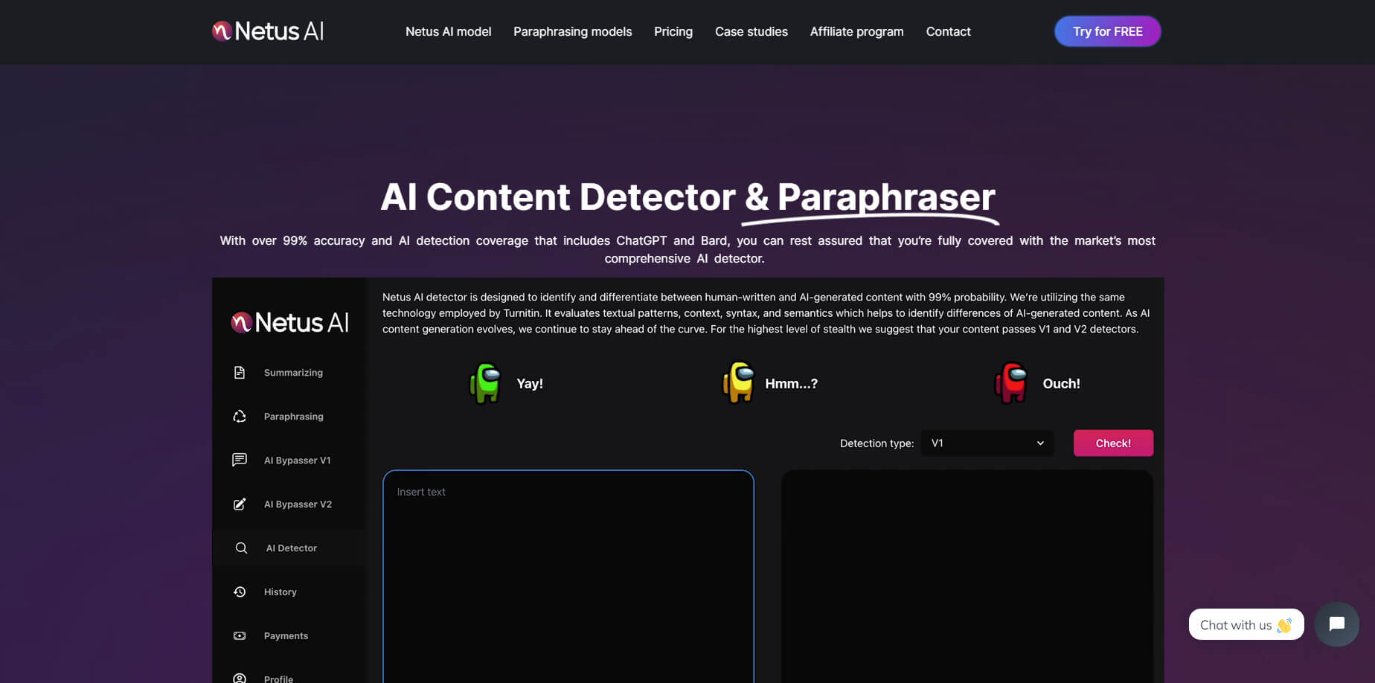
Task: Open the Detection type V1 dropdown
Action: [x=987, y=443]
